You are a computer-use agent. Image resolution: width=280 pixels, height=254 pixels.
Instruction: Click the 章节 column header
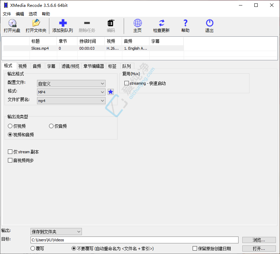coord(67,41)
